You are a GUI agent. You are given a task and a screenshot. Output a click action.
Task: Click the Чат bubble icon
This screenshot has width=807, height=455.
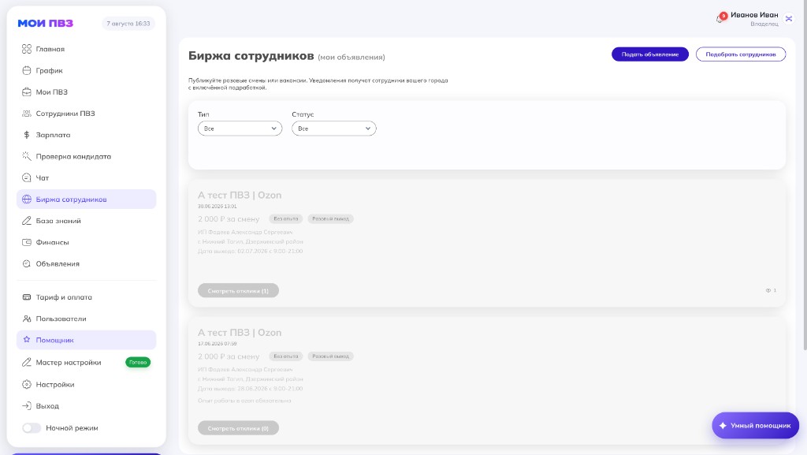pos(27,177)
